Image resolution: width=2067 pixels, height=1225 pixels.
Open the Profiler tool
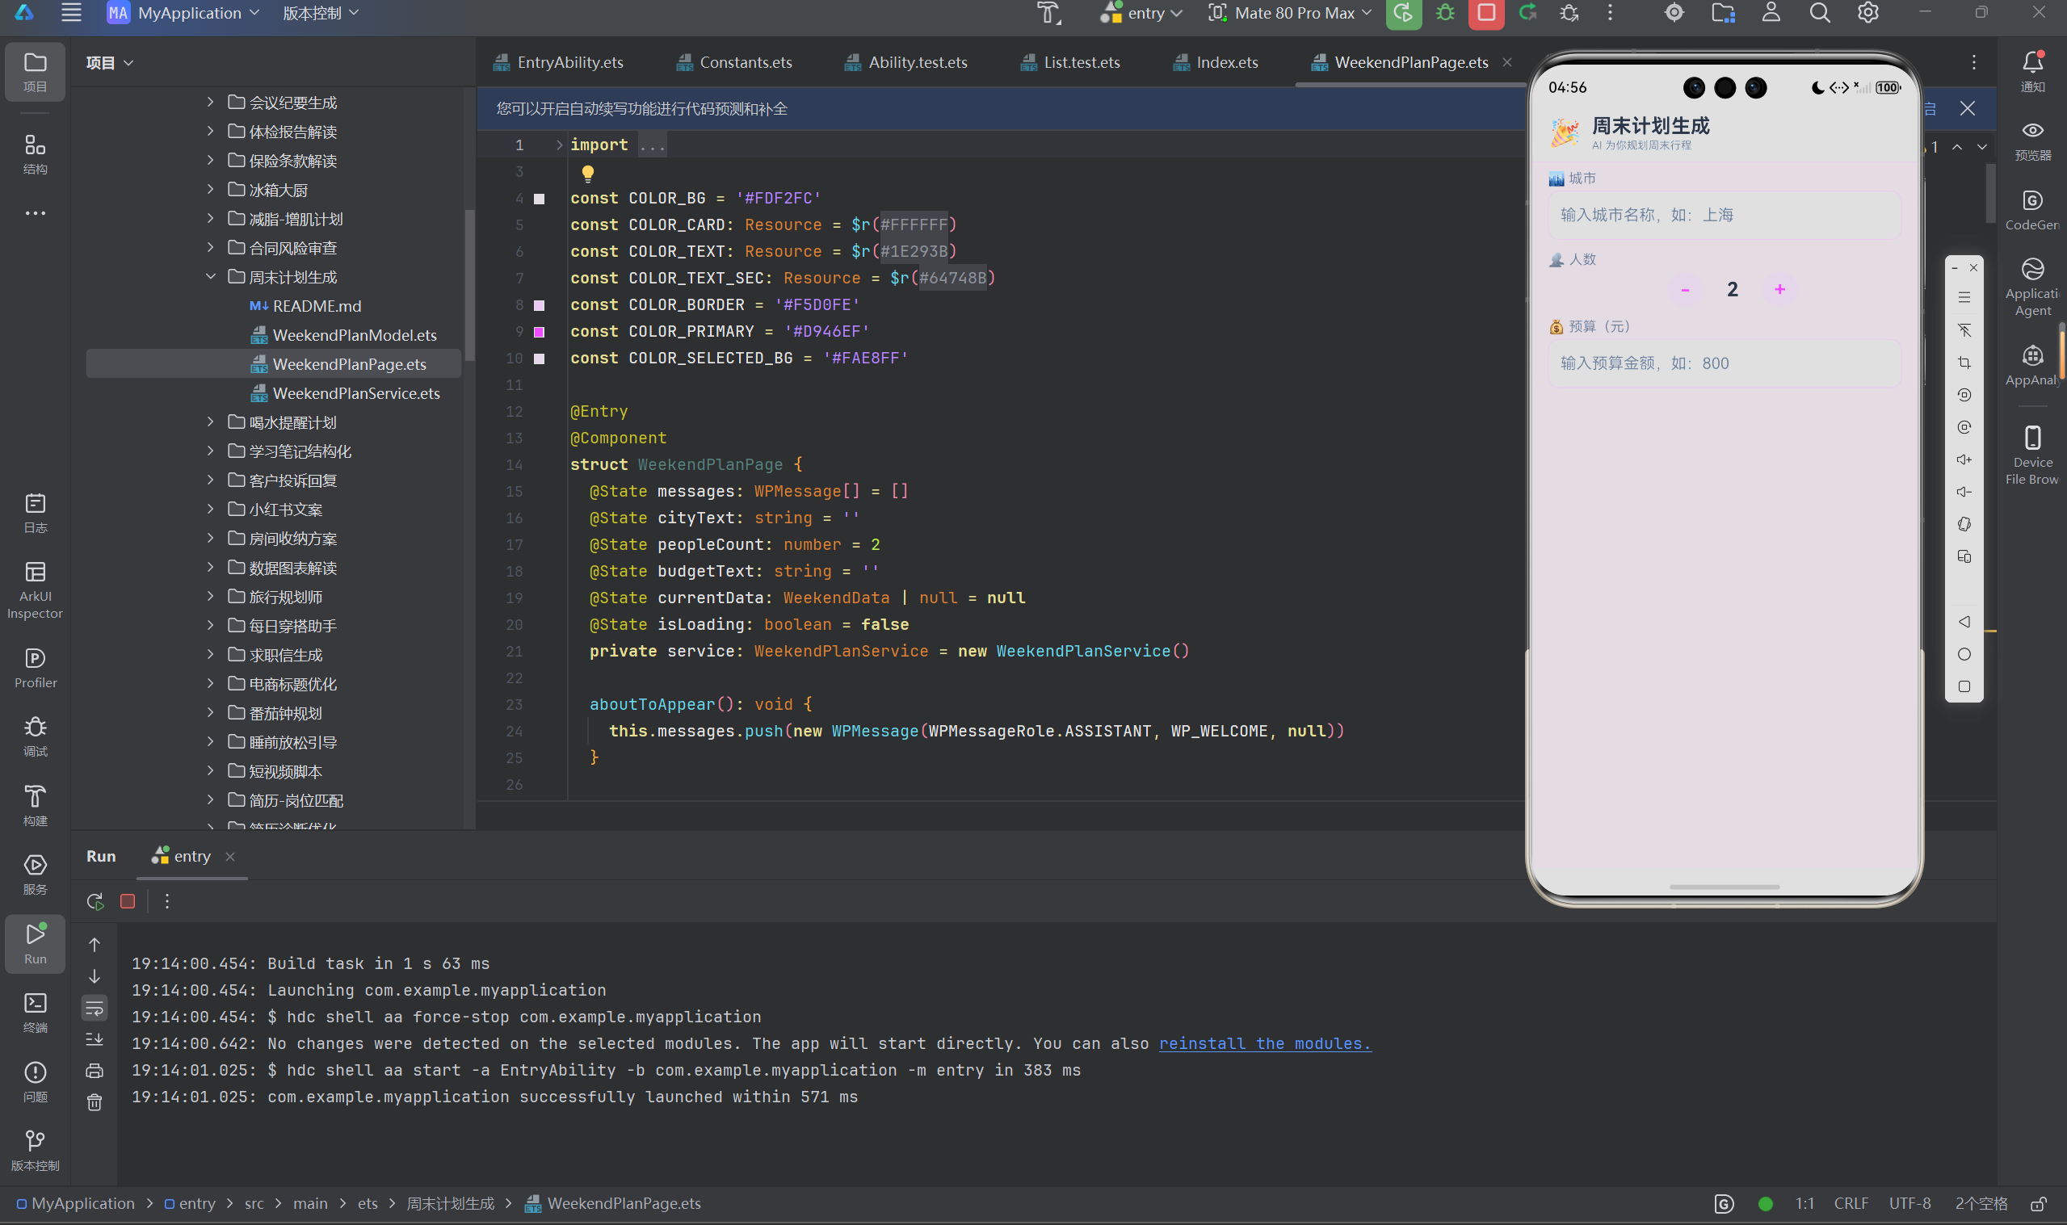pyautogui.click(x=35, y=668)
